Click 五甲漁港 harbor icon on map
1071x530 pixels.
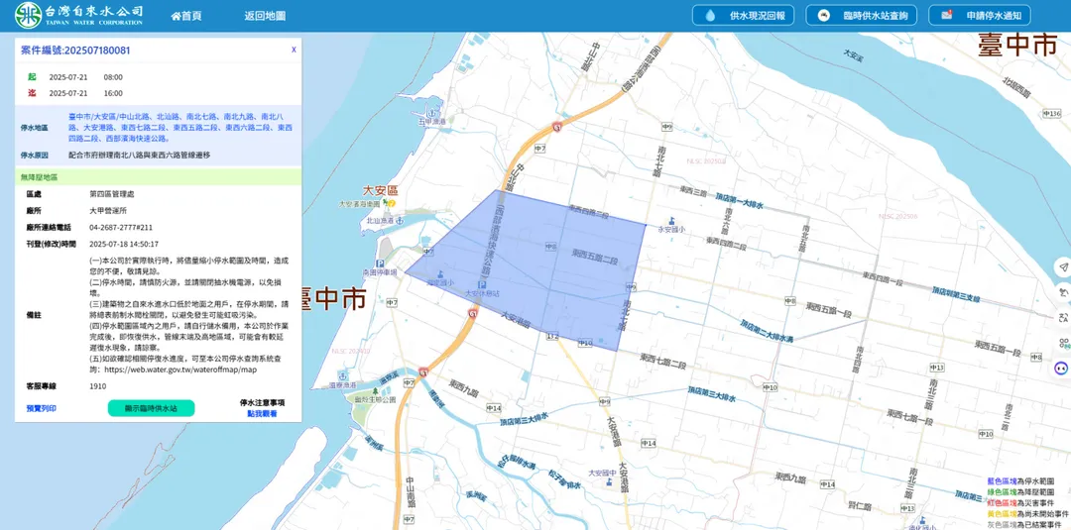pyautogui.click(x=431, y=113)
